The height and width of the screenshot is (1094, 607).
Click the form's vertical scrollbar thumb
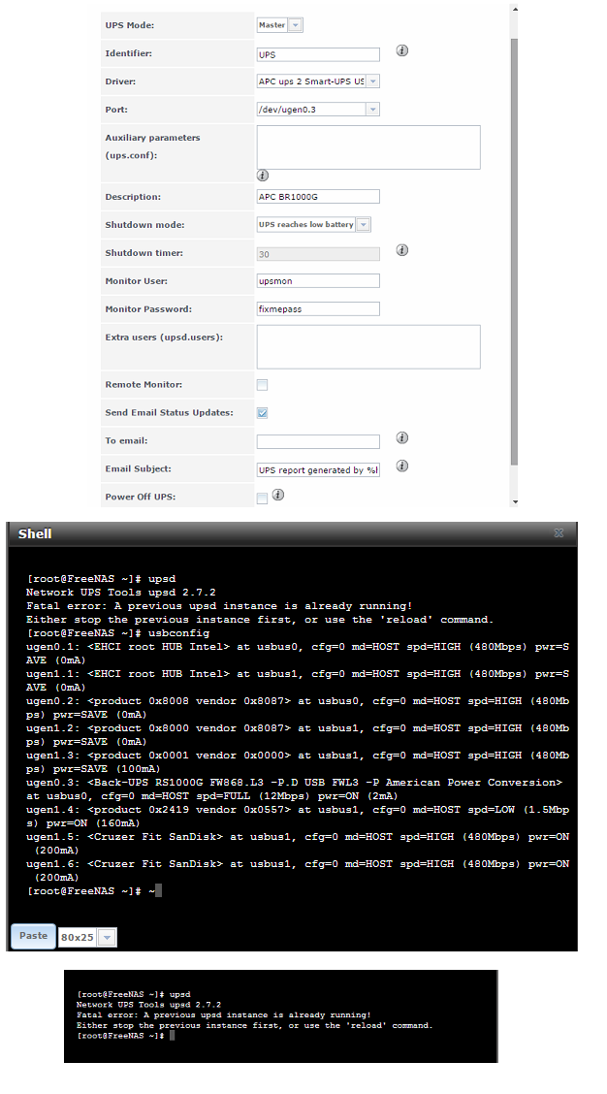pyautogui.click(x=515, y=251)
